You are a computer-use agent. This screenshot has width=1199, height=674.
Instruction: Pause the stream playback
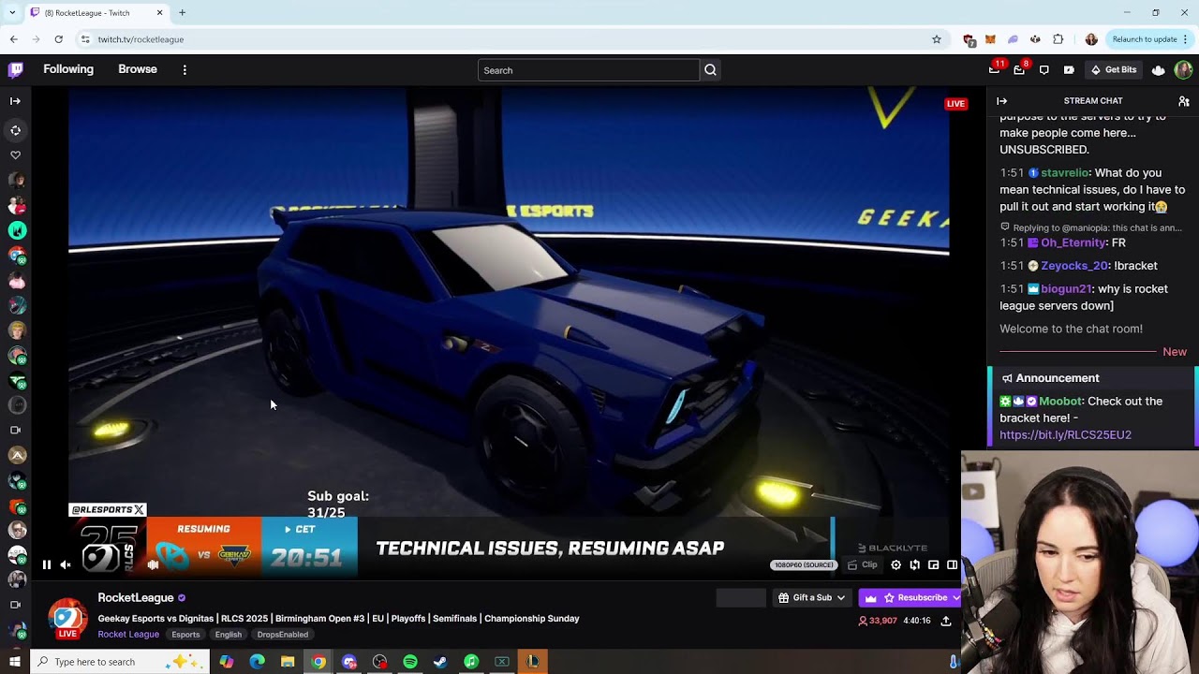pos(46,564)
